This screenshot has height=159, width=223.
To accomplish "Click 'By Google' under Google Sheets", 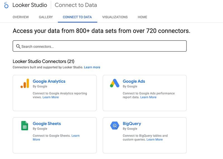I will tap(40, 129).
